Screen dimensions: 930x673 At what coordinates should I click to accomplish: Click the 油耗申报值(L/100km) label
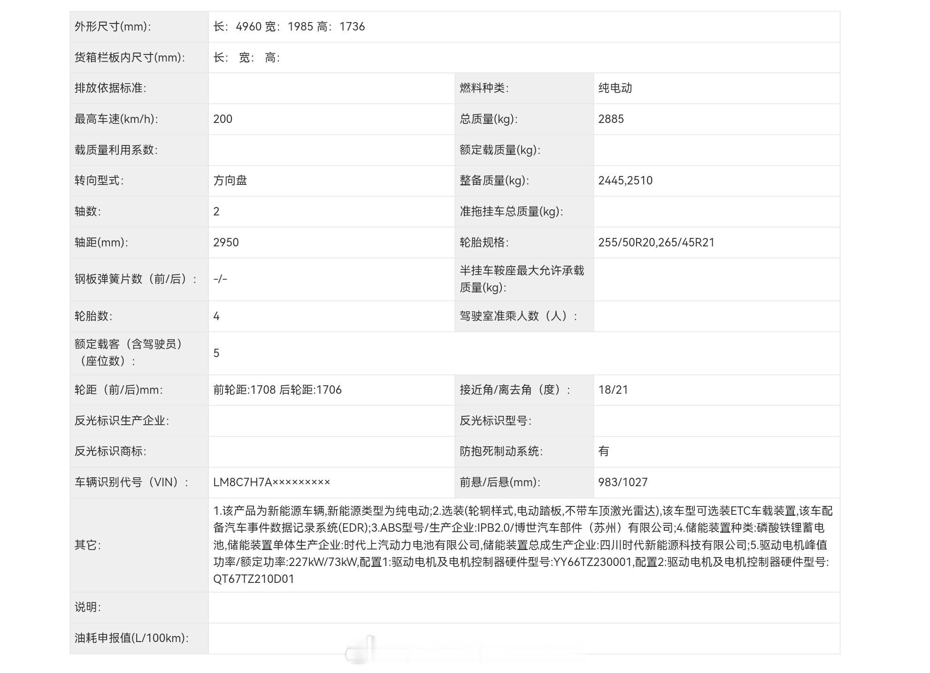[x=131, y=638]
